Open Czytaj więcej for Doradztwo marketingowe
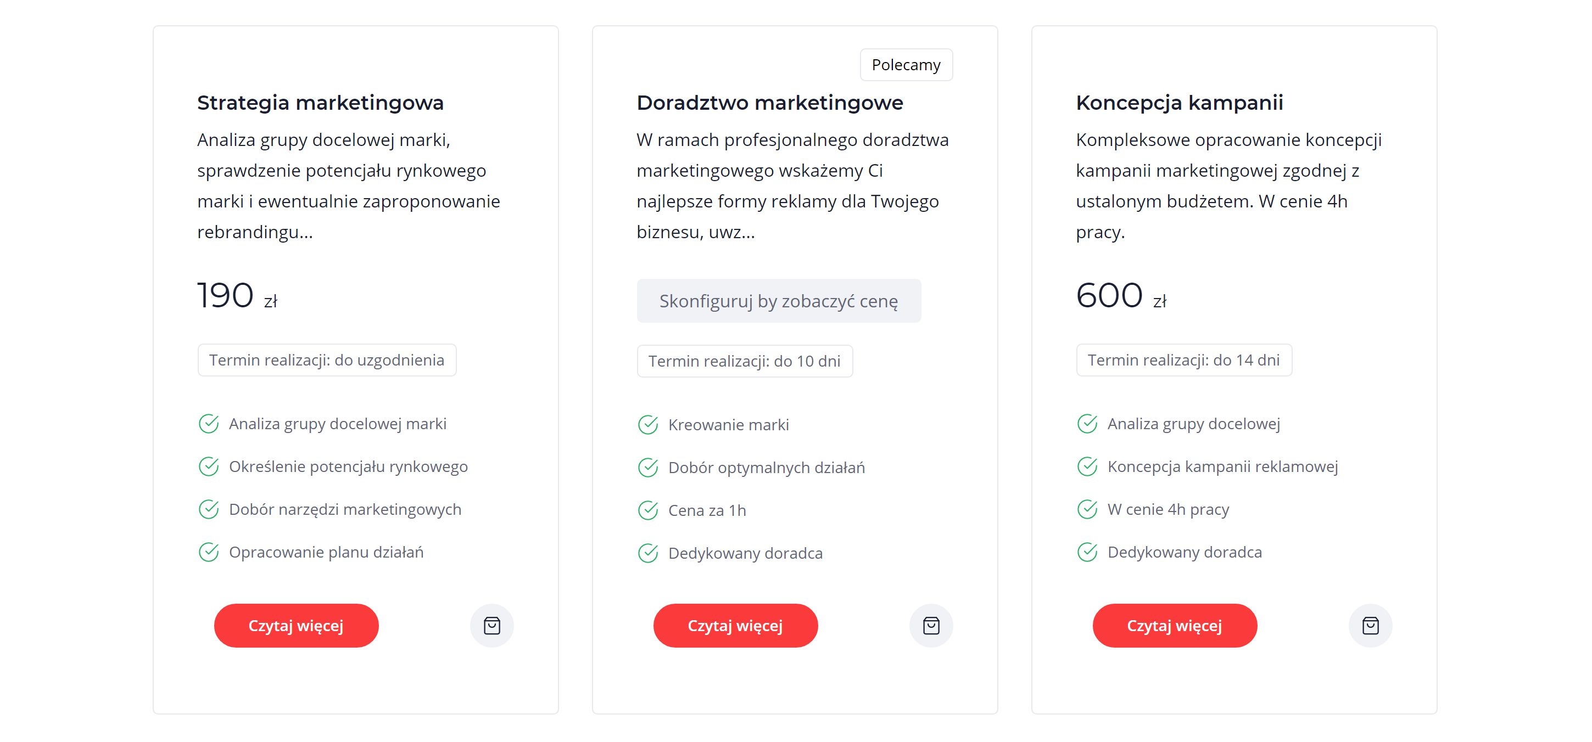The image size is (1592, 742). coord(735,625)
